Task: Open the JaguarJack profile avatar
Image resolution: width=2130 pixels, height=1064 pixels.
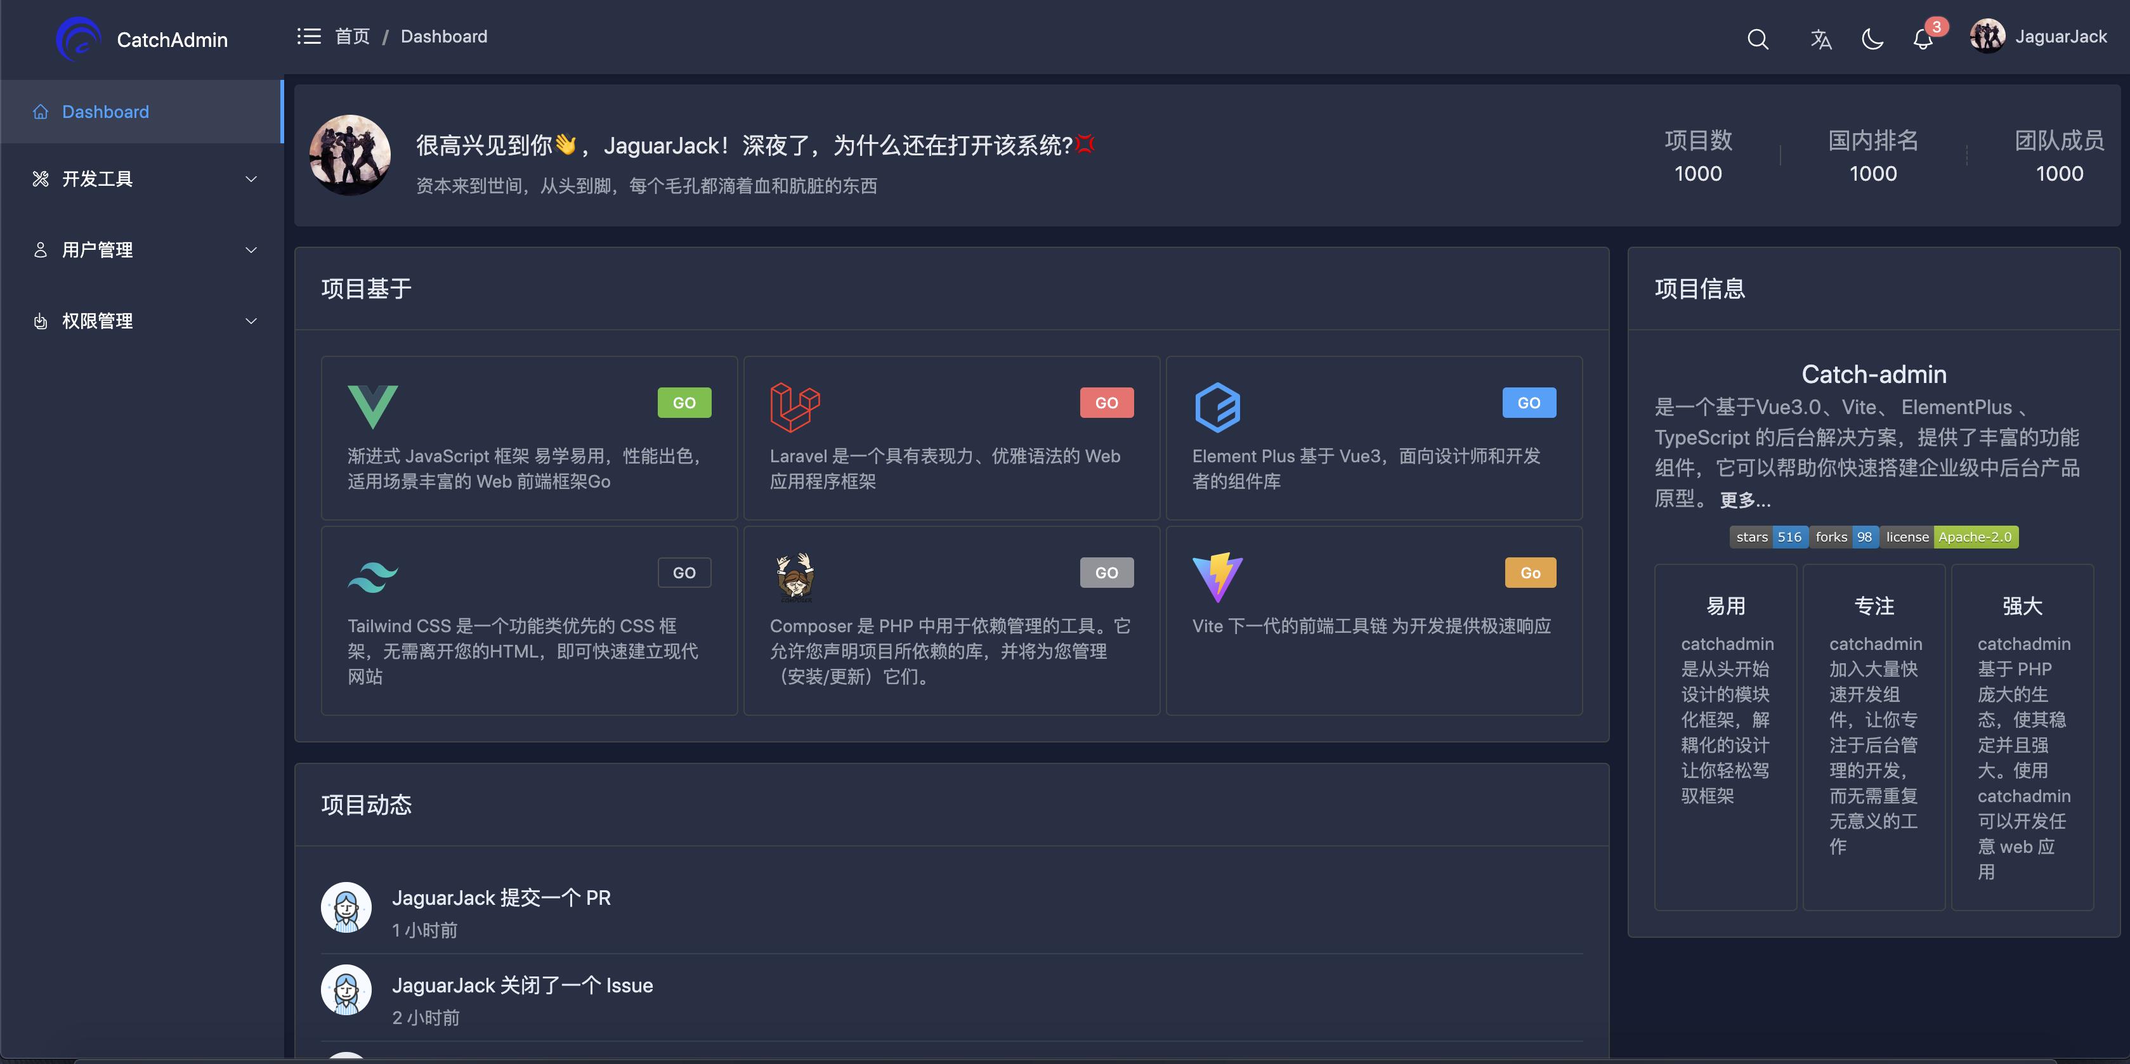Action: click(x=1988, y=36)
